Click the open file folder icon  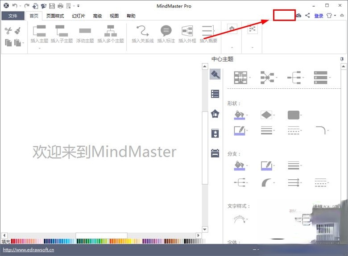(x=44, y=6)
